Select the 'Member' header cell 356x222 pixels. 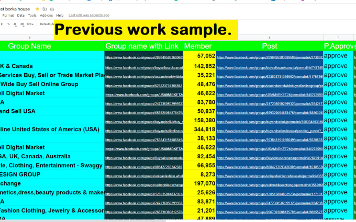click(x=199, y=46)
